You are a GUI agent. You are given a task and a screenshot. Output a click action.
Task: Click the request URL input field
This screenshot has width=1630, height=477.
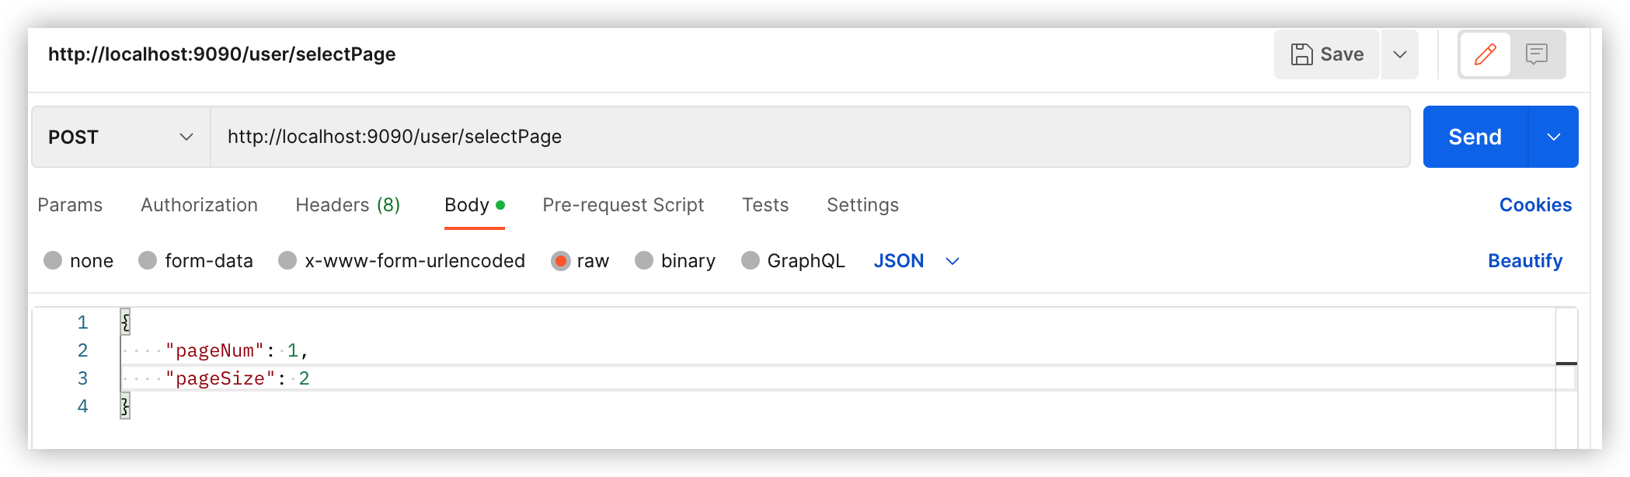(808, 137)
